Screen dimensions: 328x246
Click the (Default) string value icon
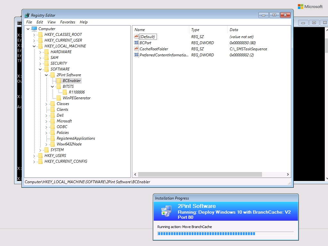pyautogui.click(x=136, y=37)
